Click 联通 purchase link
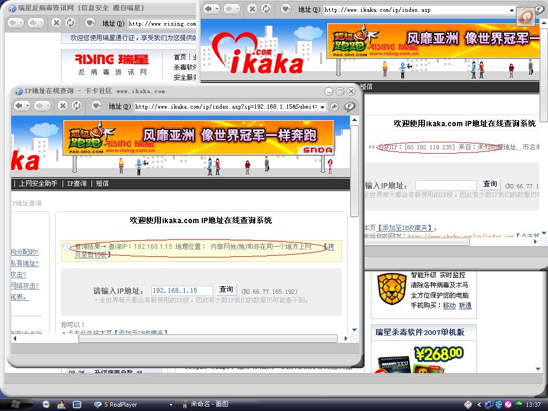 pyautogui.click(x=465, y=306)
